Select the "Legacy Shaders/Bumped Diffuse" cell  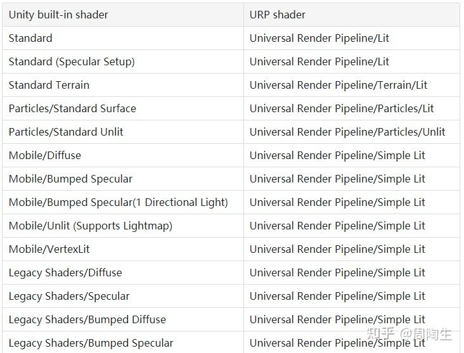click(x=87, y=319)
